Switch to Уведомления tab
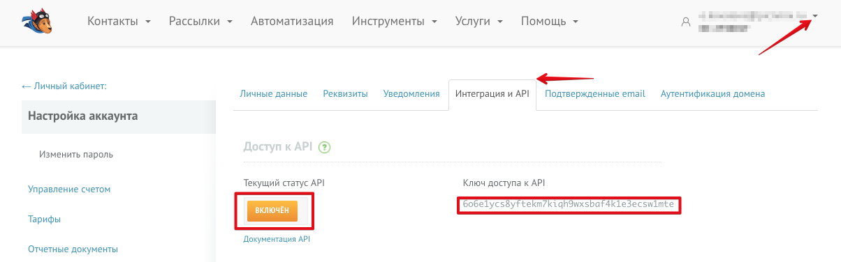The height and width of the screenshot is (262, 841). click(x=411, y=94)
